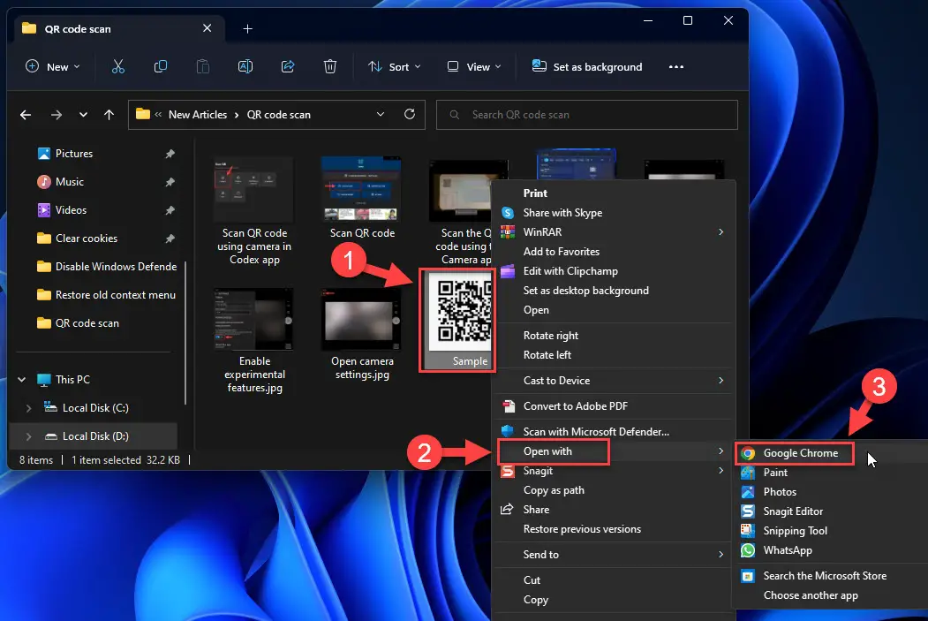Select Scan QR code using camera in Codex app

(254, 212)
